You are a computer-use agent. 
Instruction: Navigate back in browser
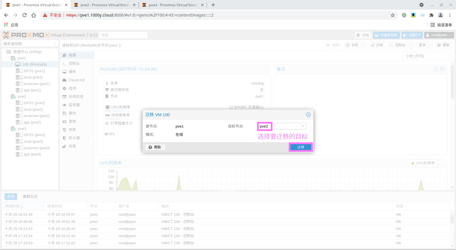(6, 15)
